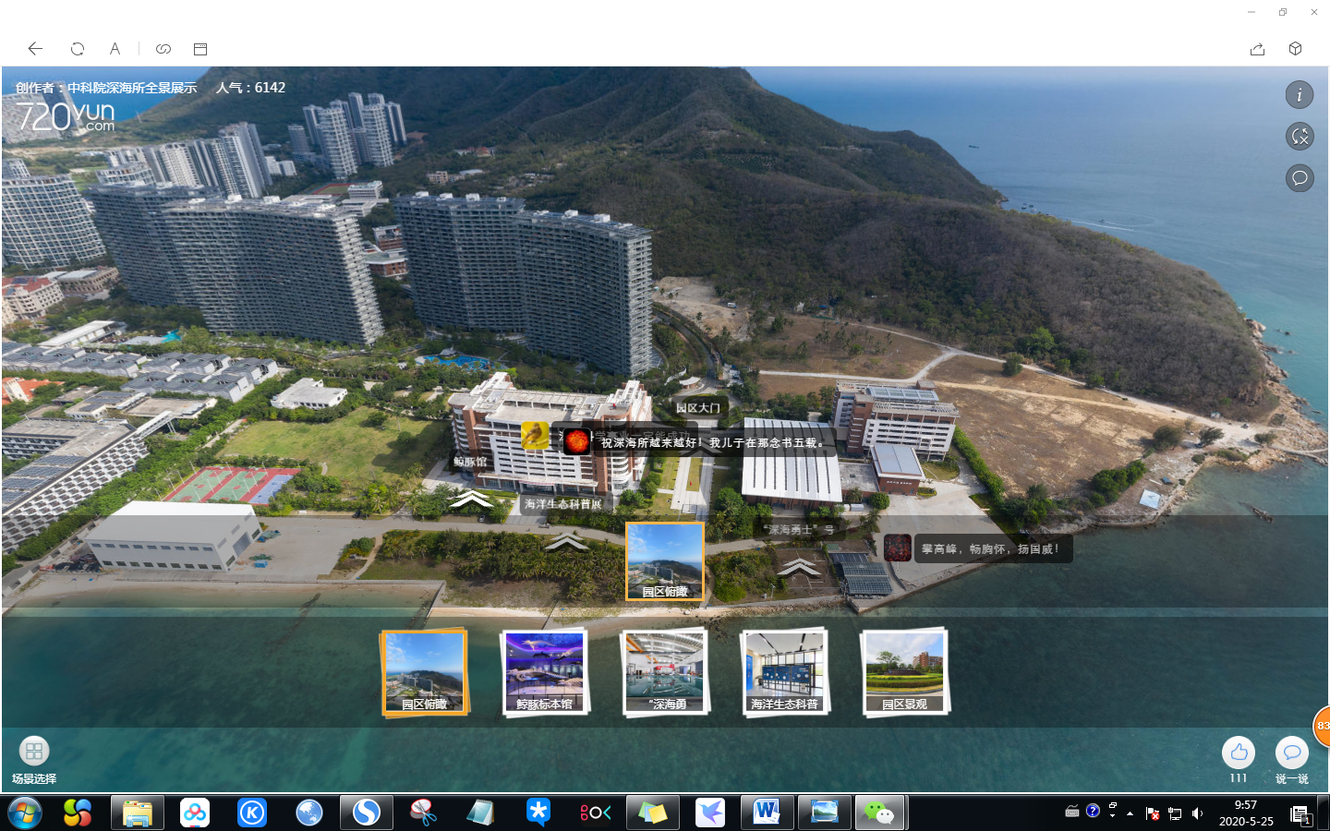Click the 园区大门 hotspot label
This screenshot has width=1330, height=831.
coord(697,407)
